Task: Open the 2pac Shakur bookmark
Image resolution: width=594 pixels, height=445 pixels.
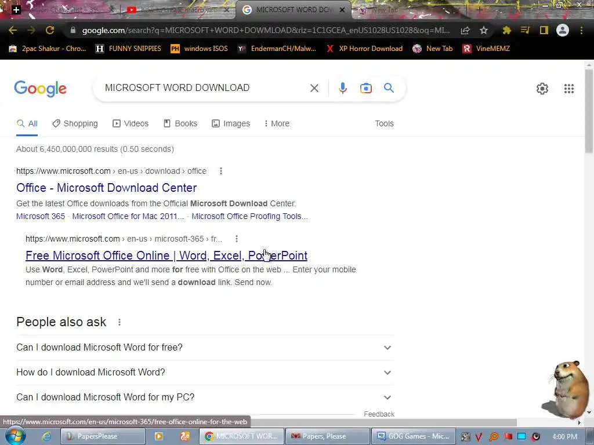Action: pyautogui.click(x=48, y=49)
